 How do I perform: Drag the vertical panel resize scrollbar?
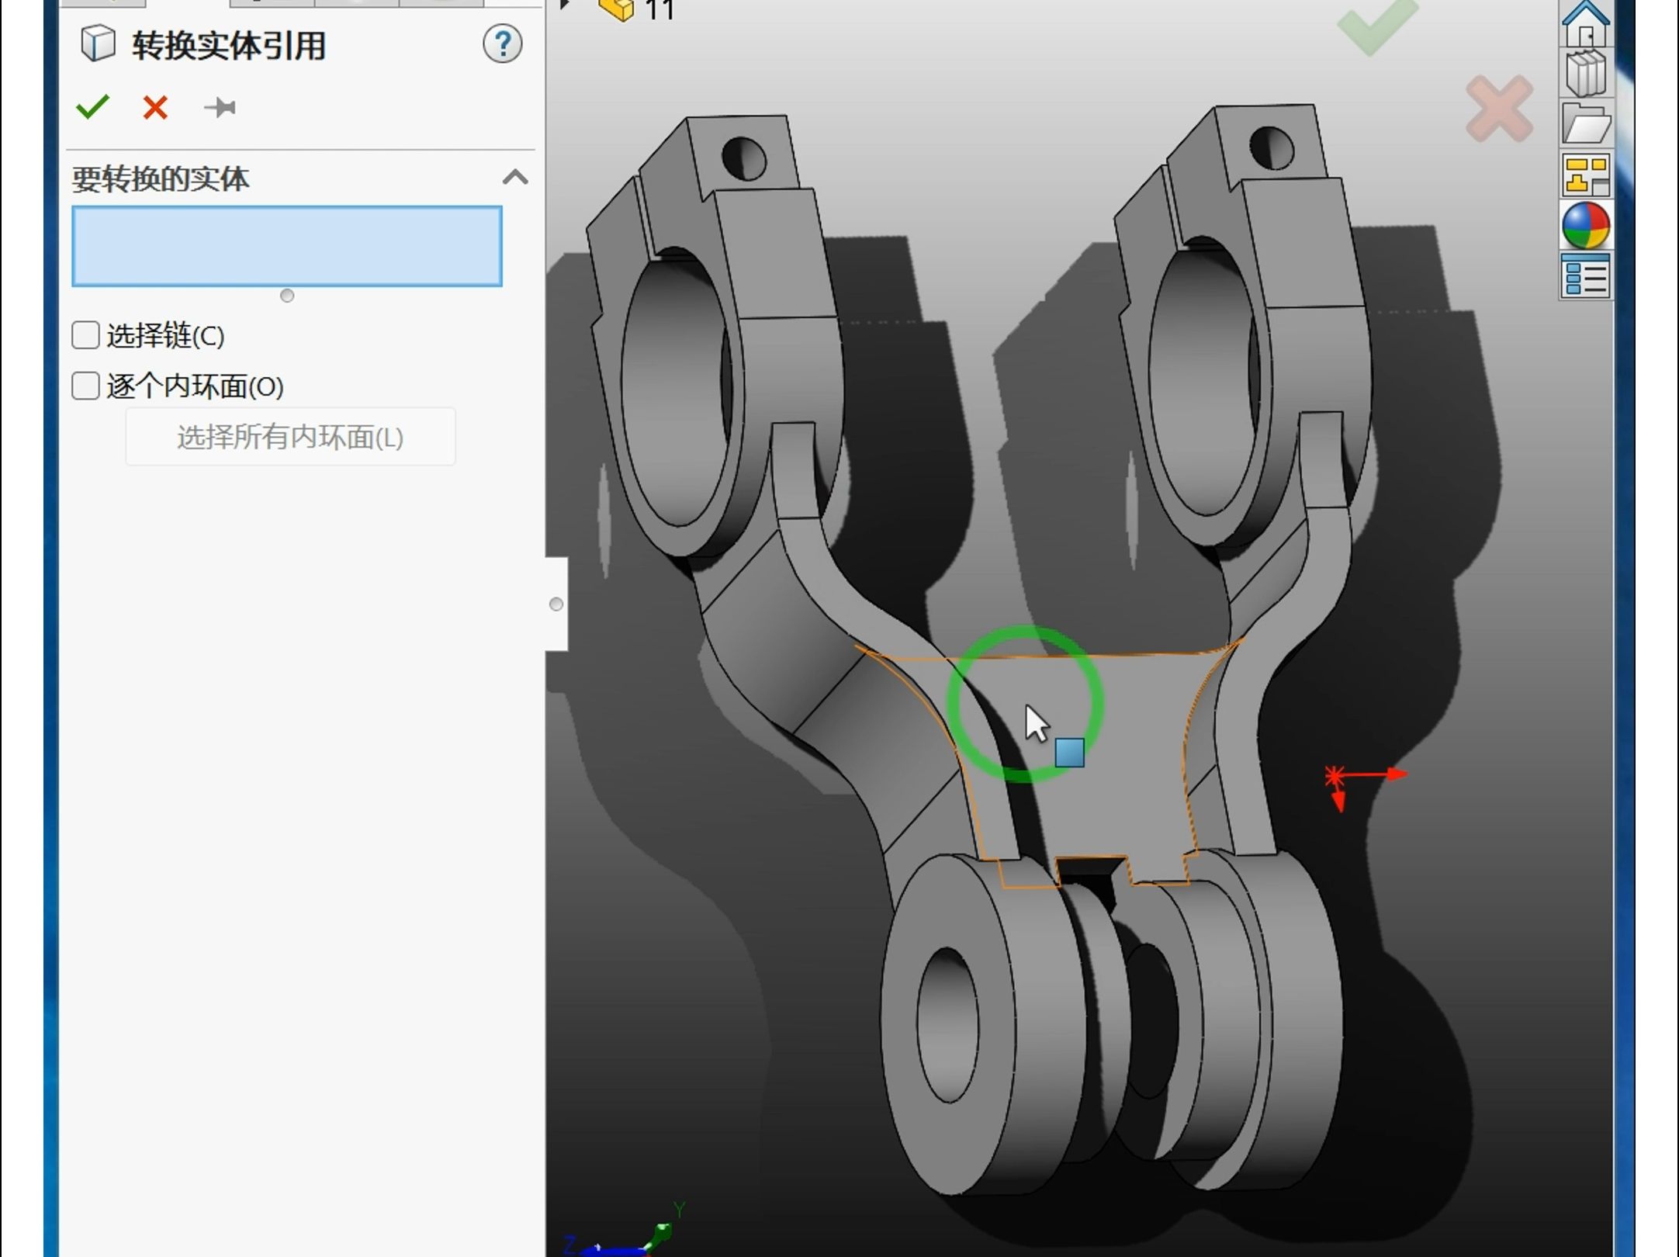(556, 604)
